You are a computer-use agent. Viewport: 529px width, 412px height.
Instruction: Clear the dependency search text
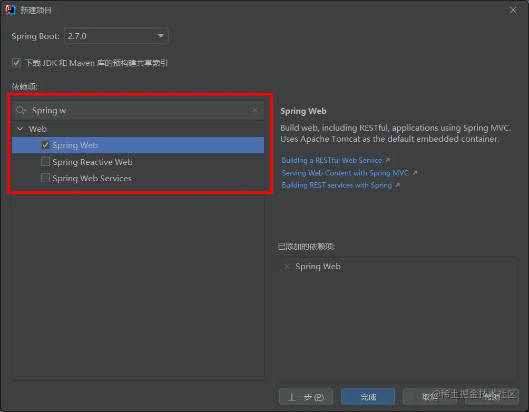click(255, 110)
